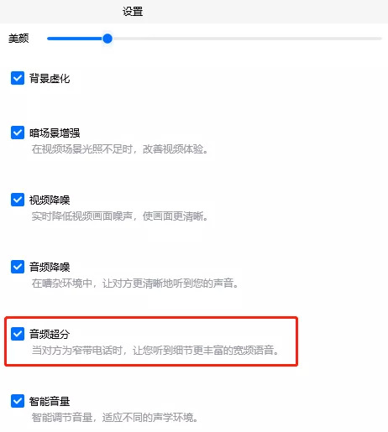This screenshot has width=388, height=432.
Task: Toggle the 智能音量 checkbox
Action: (x=18, y=401)
